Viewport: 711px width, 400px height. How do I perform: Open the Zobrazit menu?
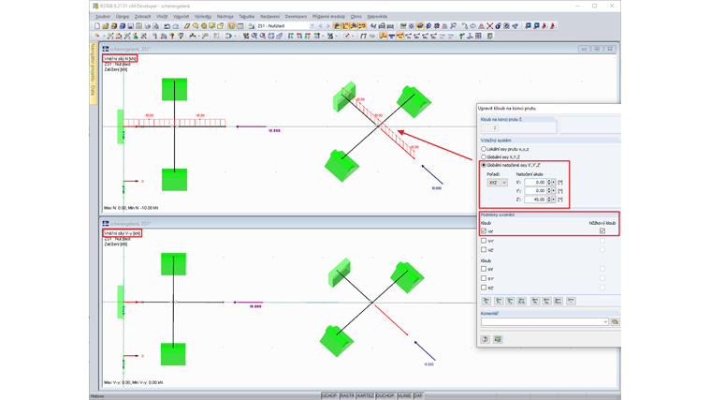click(x=142, y=16)
